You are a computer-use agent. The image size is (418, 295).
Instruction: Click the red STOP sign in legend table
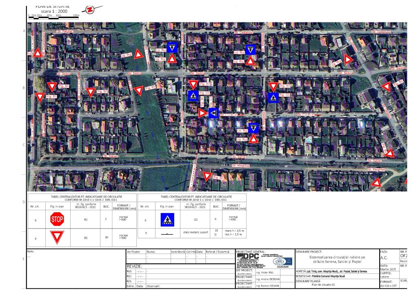(57, 219)
